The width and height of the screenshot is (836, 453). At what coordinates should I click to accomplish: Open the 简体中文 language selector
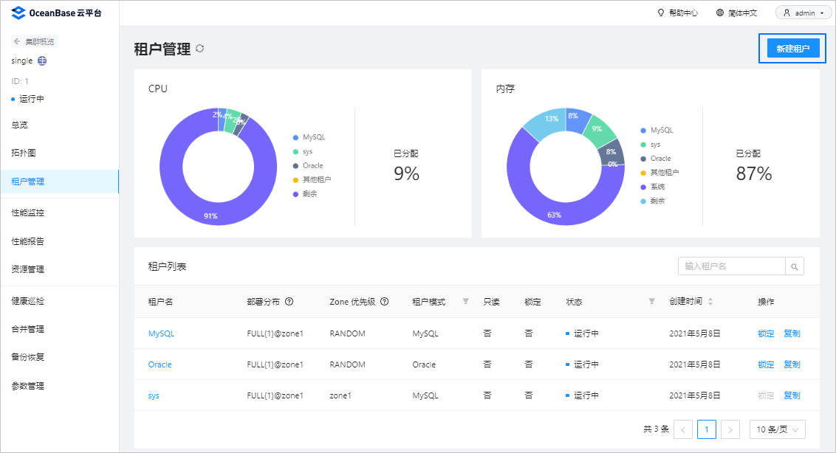[x=736, y=13]
